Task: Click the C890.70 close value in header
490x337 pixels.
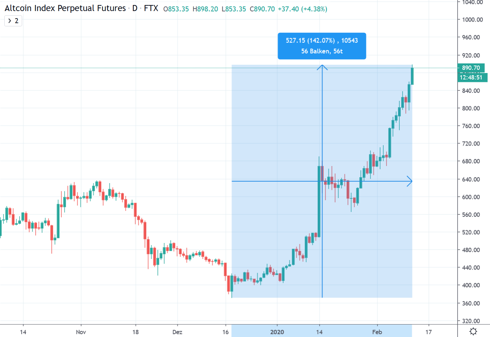Action: 262,9
